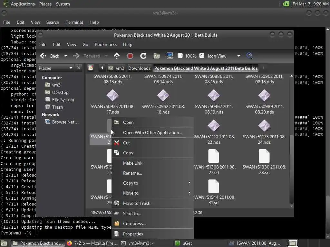Select file SWAN r50925 2011.08.17.nds icon
This screenshot has height=247, width=330.
(112, 96)
